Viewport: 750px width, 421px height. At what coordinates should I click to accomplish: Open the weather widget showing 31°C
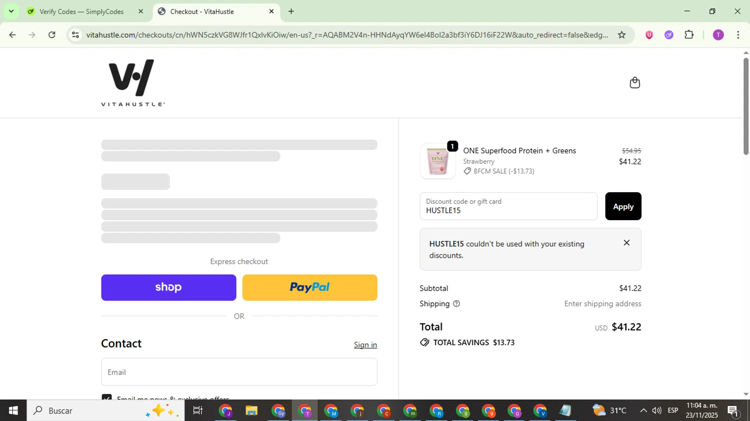(609, 411)
